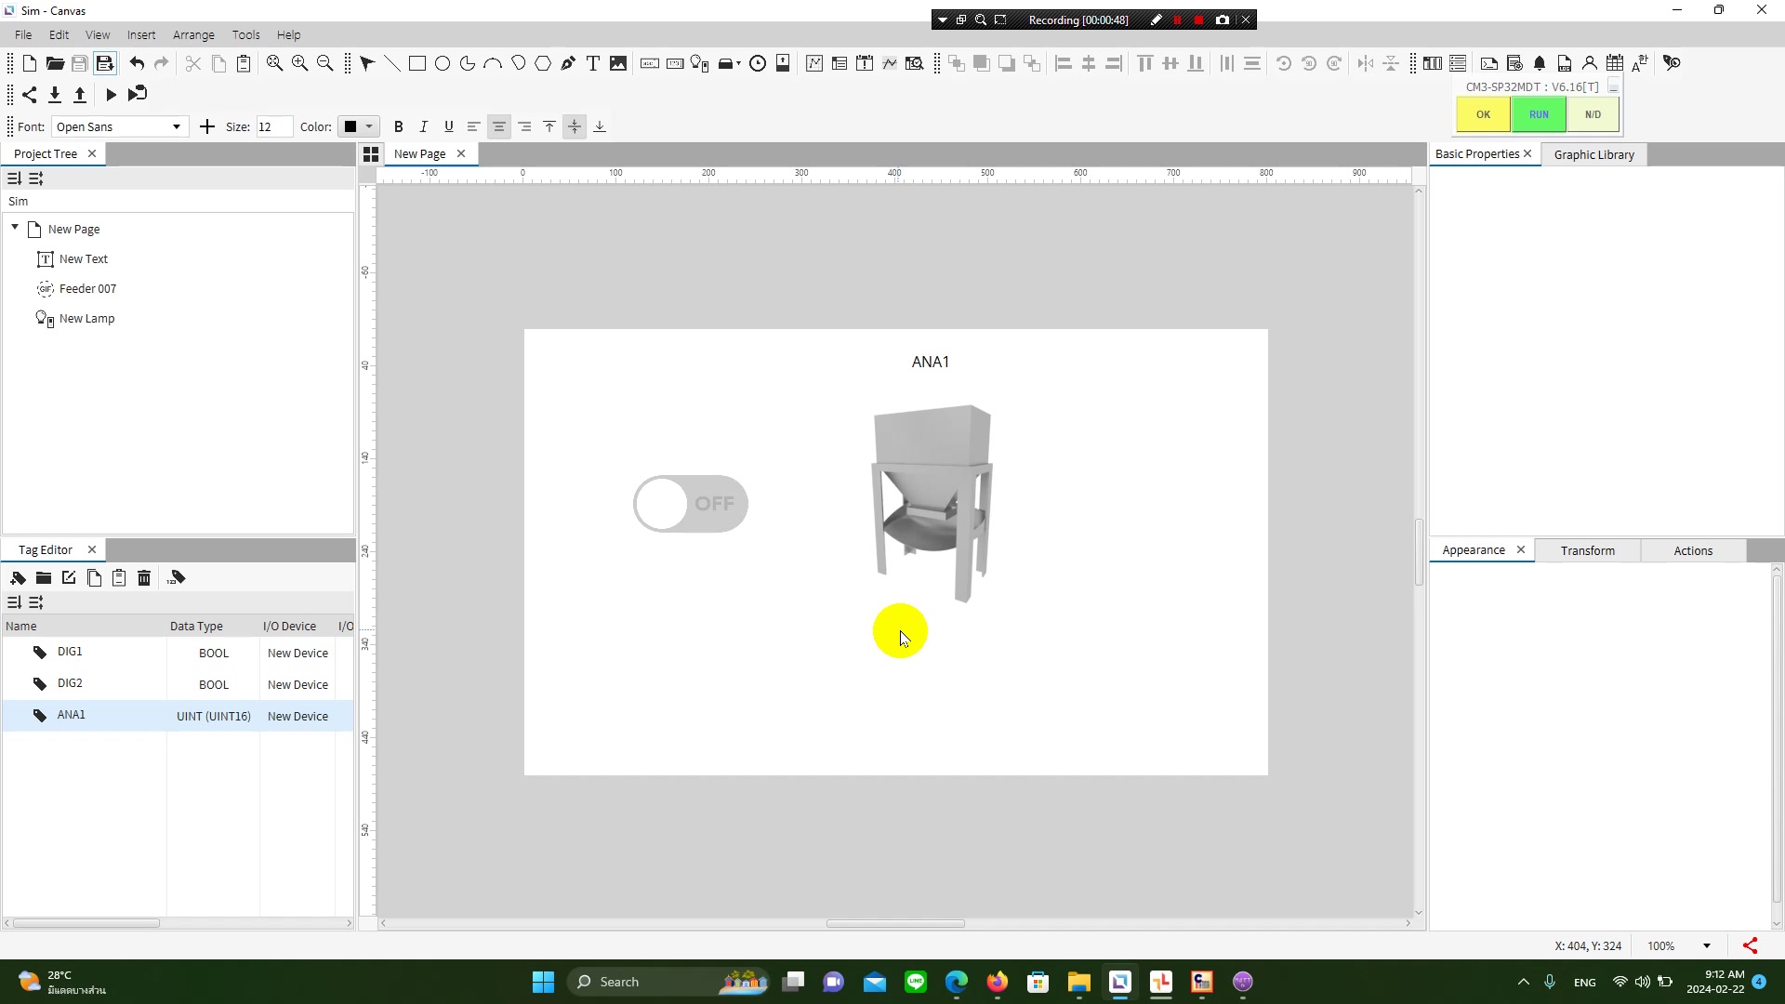Open the Tools menu
Image resolution: width=1785 pixels, height=1004 pixels.
click(245, 34)
